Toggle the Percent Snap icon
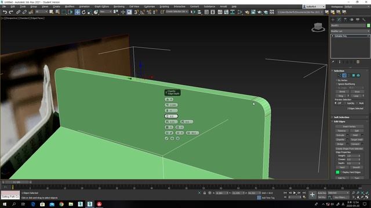The height and width of the screenshot is (208, 371). pos(149,12)
